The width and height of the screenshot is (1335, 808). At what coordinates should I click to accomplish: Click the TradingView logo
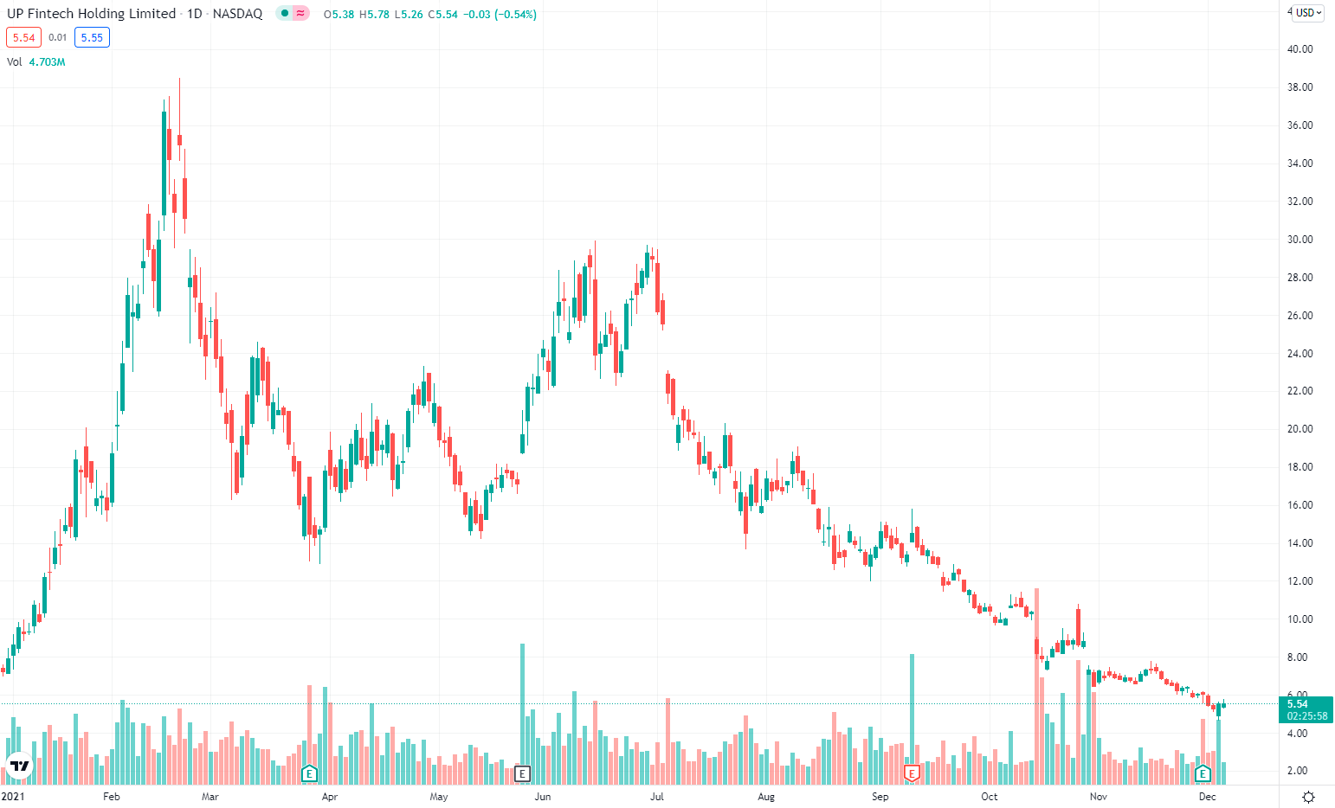click(19, 766)
